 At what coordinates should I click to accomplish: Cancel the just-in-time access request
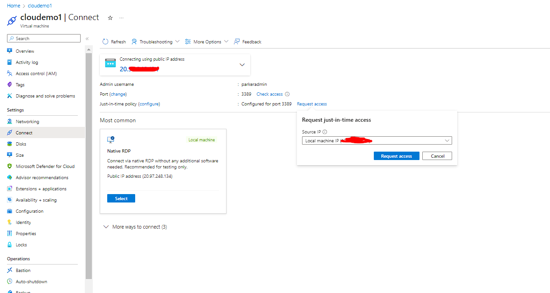[x=437, y=156]
